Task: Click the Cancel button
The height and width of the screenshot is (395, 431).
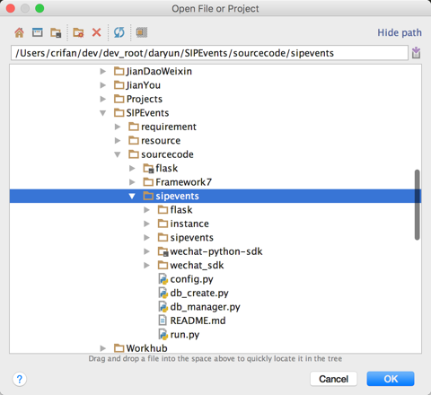Action: pyautogui.click(x=334, y=379)
